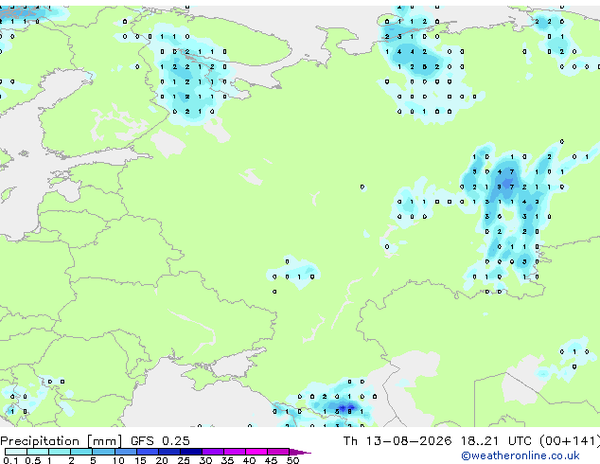
Task: Select the 0.5–1 mm legend swatch
Action: [38, 452]
